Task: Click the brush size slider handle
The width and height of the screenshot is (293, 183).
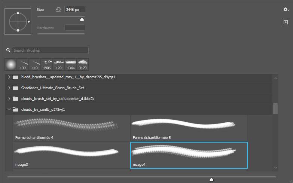Action: [x=82, y=19]
